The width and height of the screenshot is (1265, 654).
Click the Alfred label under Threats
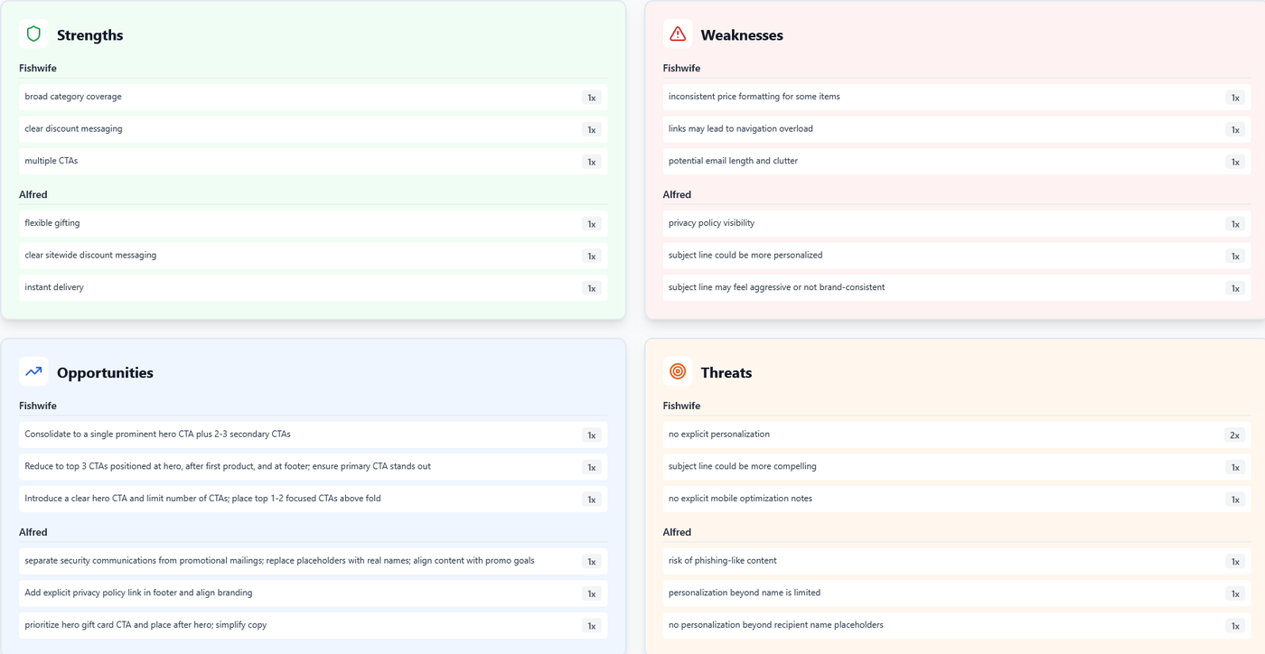[677, 533]
